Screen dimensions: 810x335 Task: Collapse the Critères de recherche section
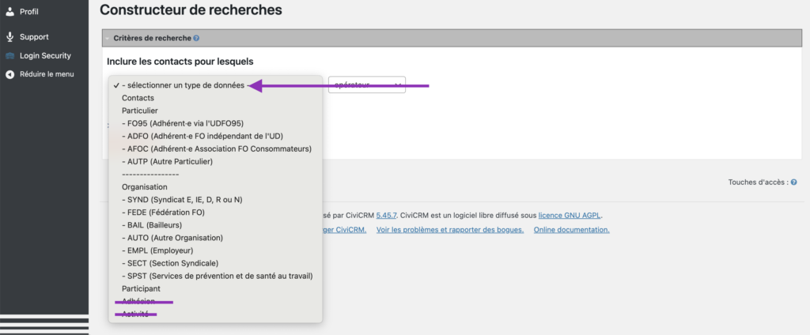click(108, 38)
